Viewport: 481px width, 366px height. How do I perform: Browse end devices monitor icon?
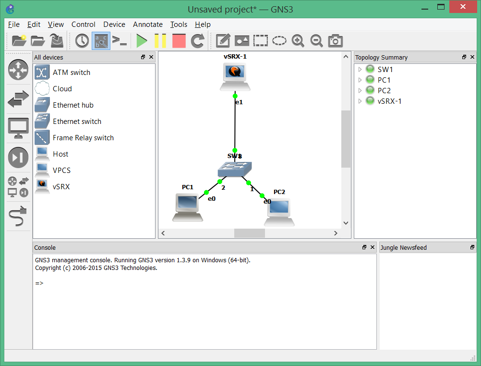coord(18,128)
